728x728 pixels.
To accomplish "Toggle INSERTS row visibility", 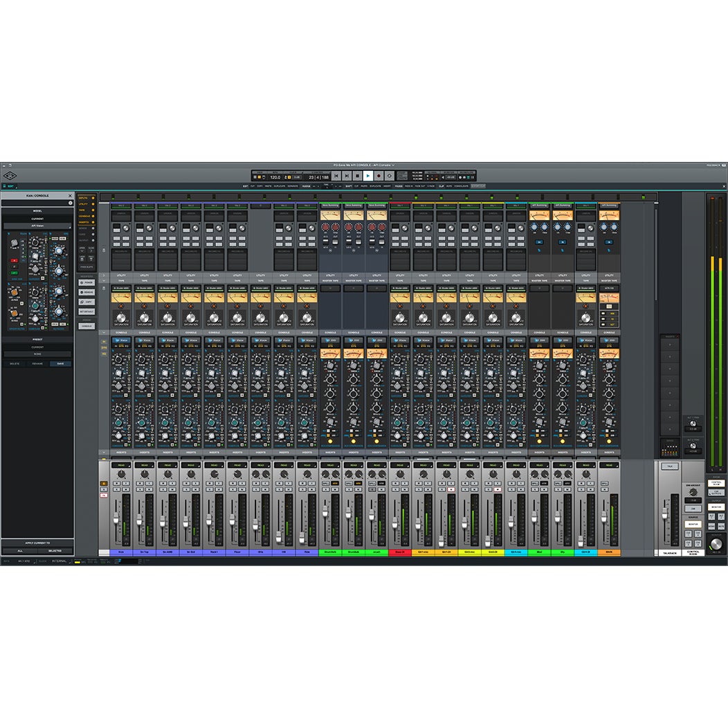I will [87, 222].
